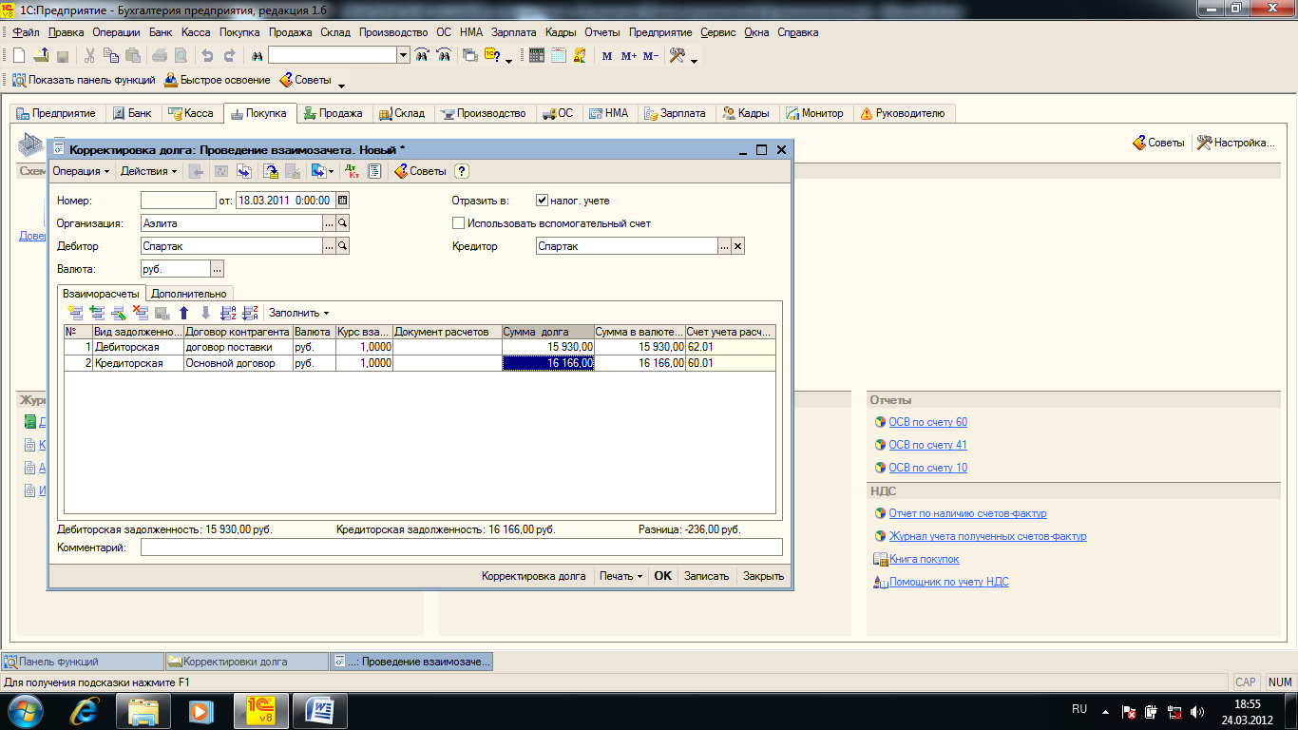The image size is (1298, 730).
Task: Uncheck the налог. учете checkbox
Action: (x=542, y=201)
